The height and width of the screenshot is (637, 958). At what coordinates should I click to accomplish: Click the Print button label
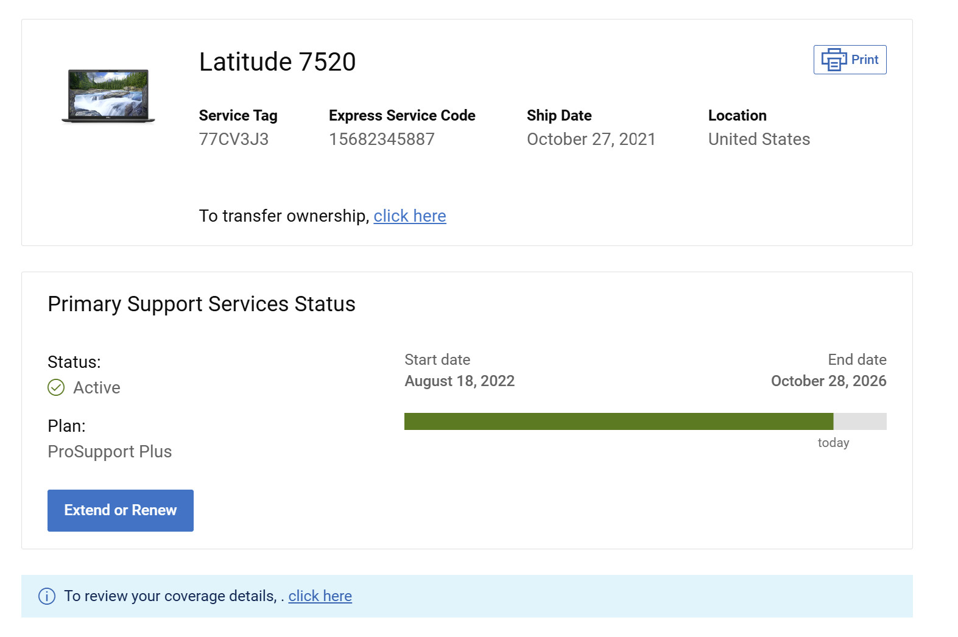coord(865,60)
